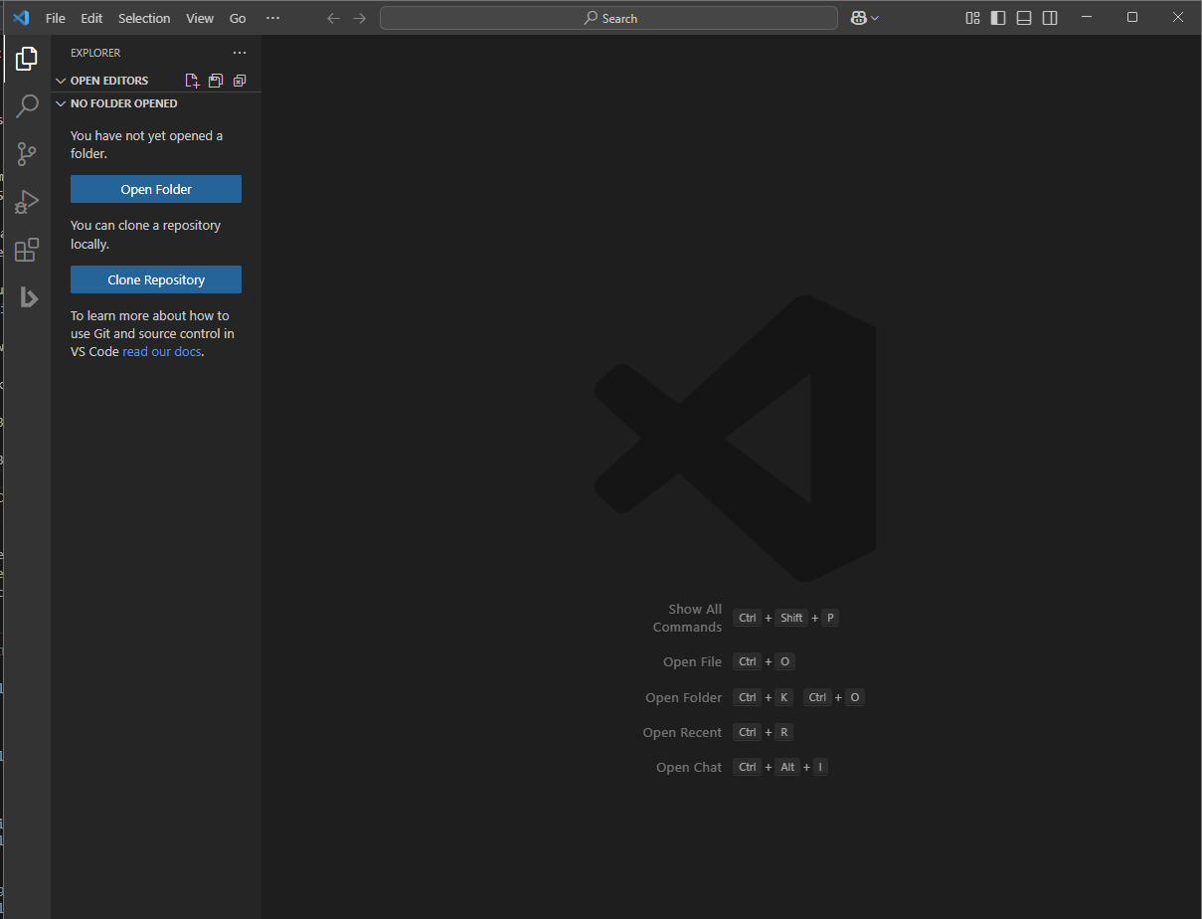Open the Customize Layout icon
The image size is (1202, 919).
[x=972, y=18]
